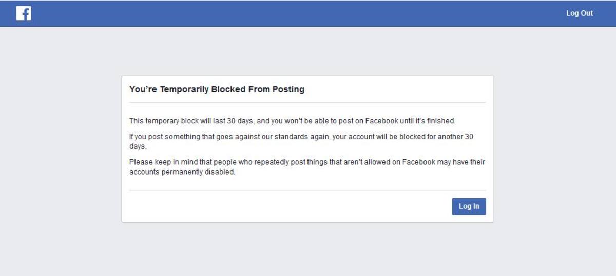Click the "You're Temporarily Blocked From Posting" heading
This screenshot has height=276, width=616.
[217, 89]
